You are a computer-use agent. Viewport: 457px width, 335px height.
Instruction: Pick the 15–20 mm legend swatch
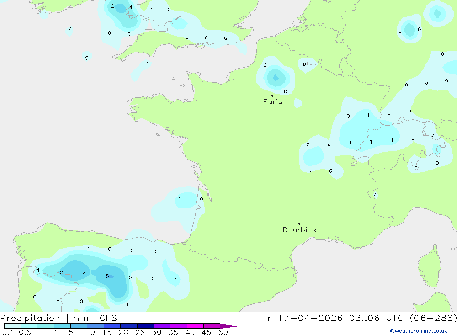[x=112, y=326]
